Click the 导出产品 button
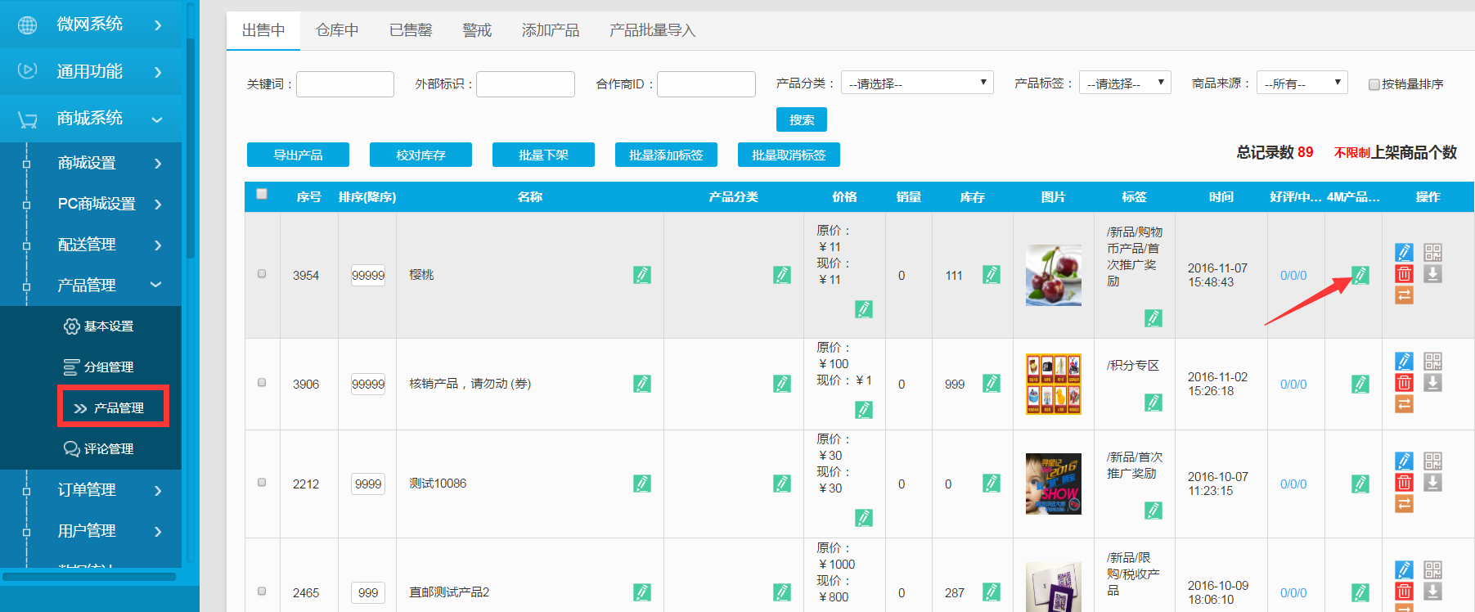The image size is (1475, 612). pyautogui.click(x=298, y=155)
